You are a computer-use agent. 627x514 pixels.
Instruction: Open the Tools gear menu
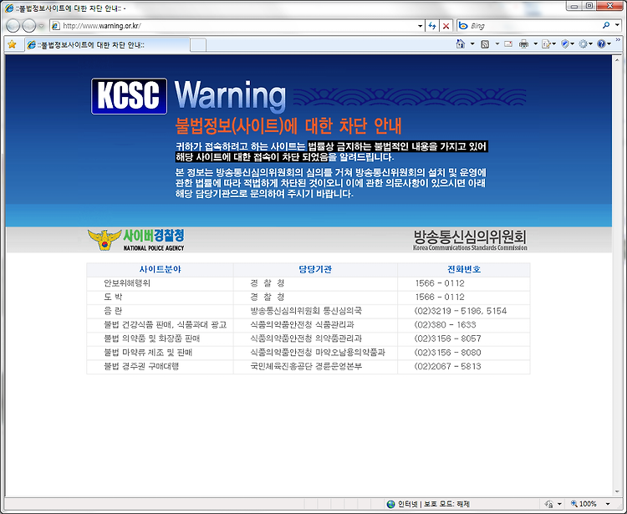point(585,44)
